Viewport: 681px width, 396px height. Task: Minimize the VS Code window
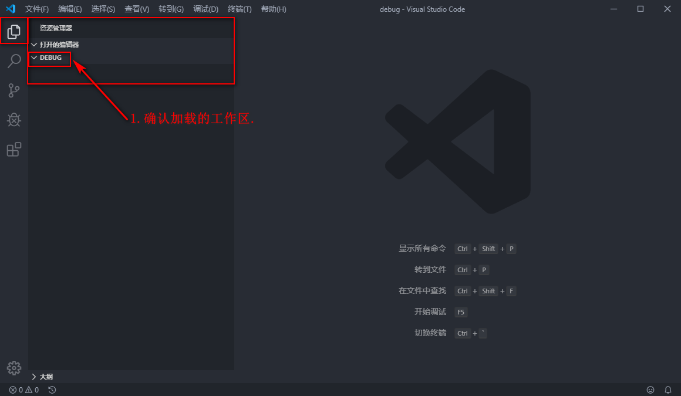[613, 9]
